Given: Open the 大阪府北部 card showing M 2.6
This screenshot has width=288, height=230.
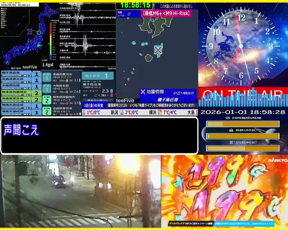Looking at the screenshot, I should click(x=62, y=89).
